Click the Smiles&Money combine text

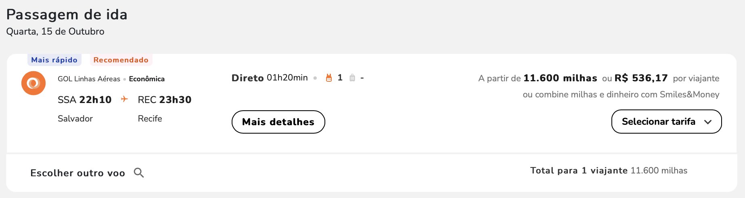621,95
